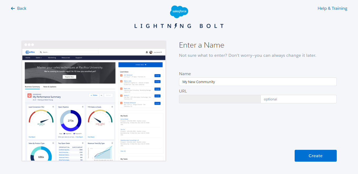This screenshot has height=174, width=358.
Task: Click the 'Not sure what to enter?' hint text
Action: point(248,55)
